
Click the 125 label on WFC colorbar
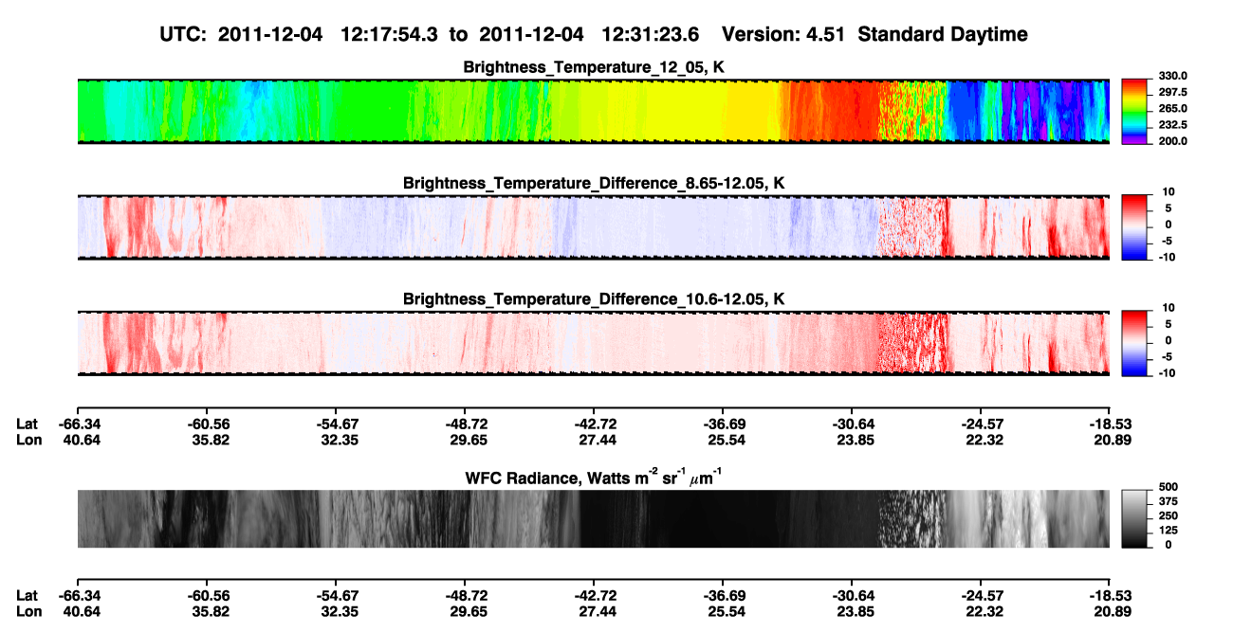1169,529
